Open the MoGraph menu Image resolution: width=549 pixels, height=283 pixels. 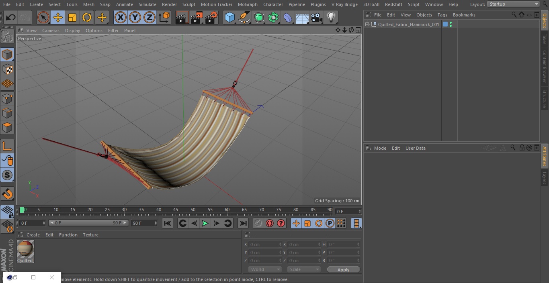248,4
